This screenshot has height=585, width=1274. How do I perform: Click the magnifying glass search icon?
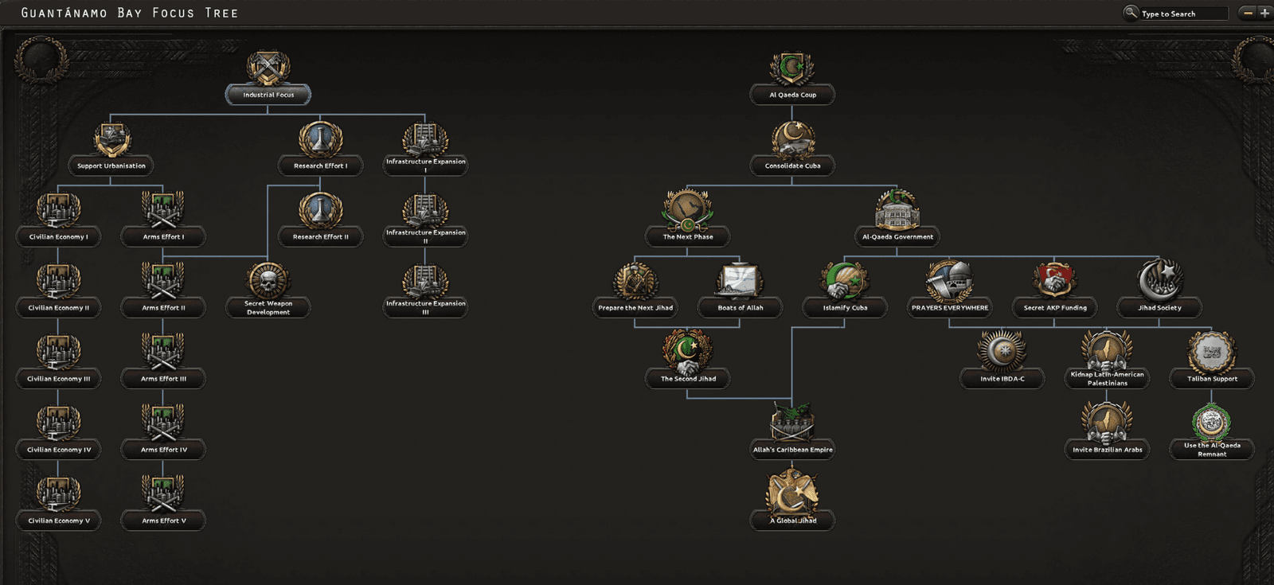pos(1130,13)
